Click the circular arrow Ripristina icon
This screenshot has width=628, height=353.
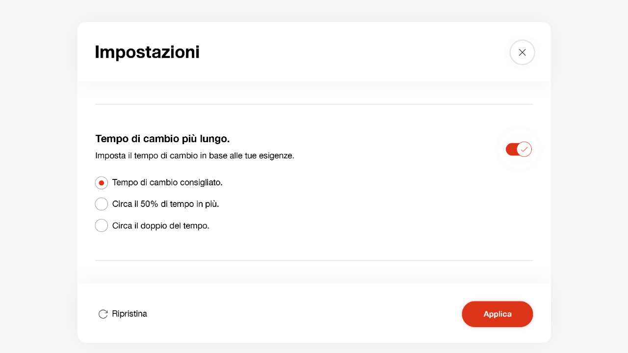pos(103,314)
